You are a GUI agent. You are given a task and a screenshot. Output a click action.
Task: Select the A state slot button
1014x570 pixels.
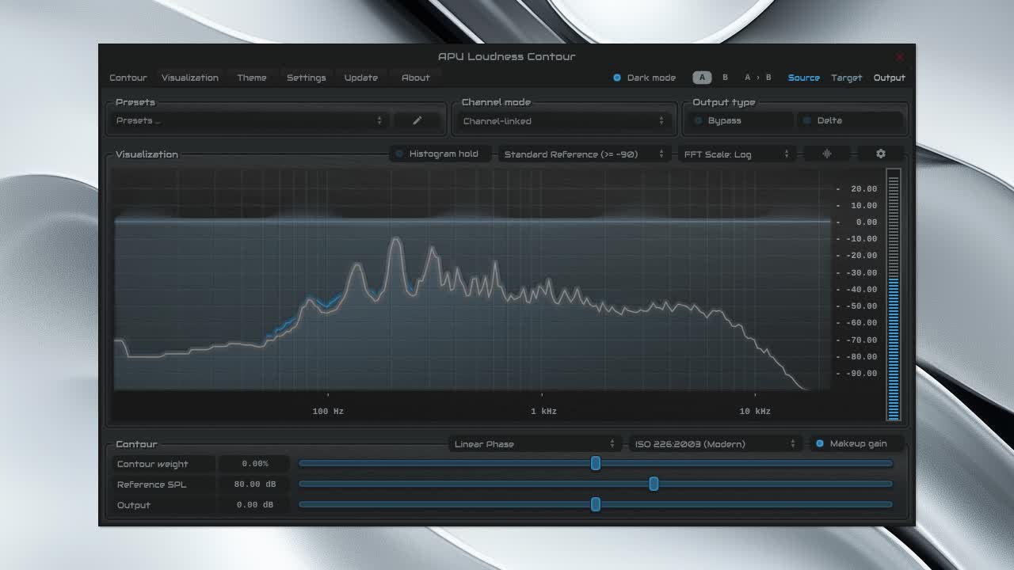tap(702, 78)
